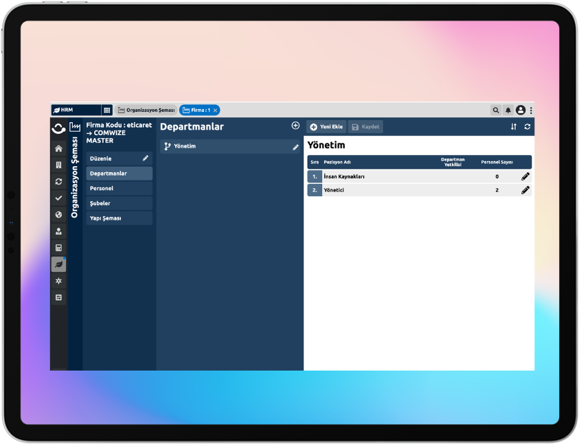579x444 pixels.
Task: Open the notifications bell
Action: point(508,110)
